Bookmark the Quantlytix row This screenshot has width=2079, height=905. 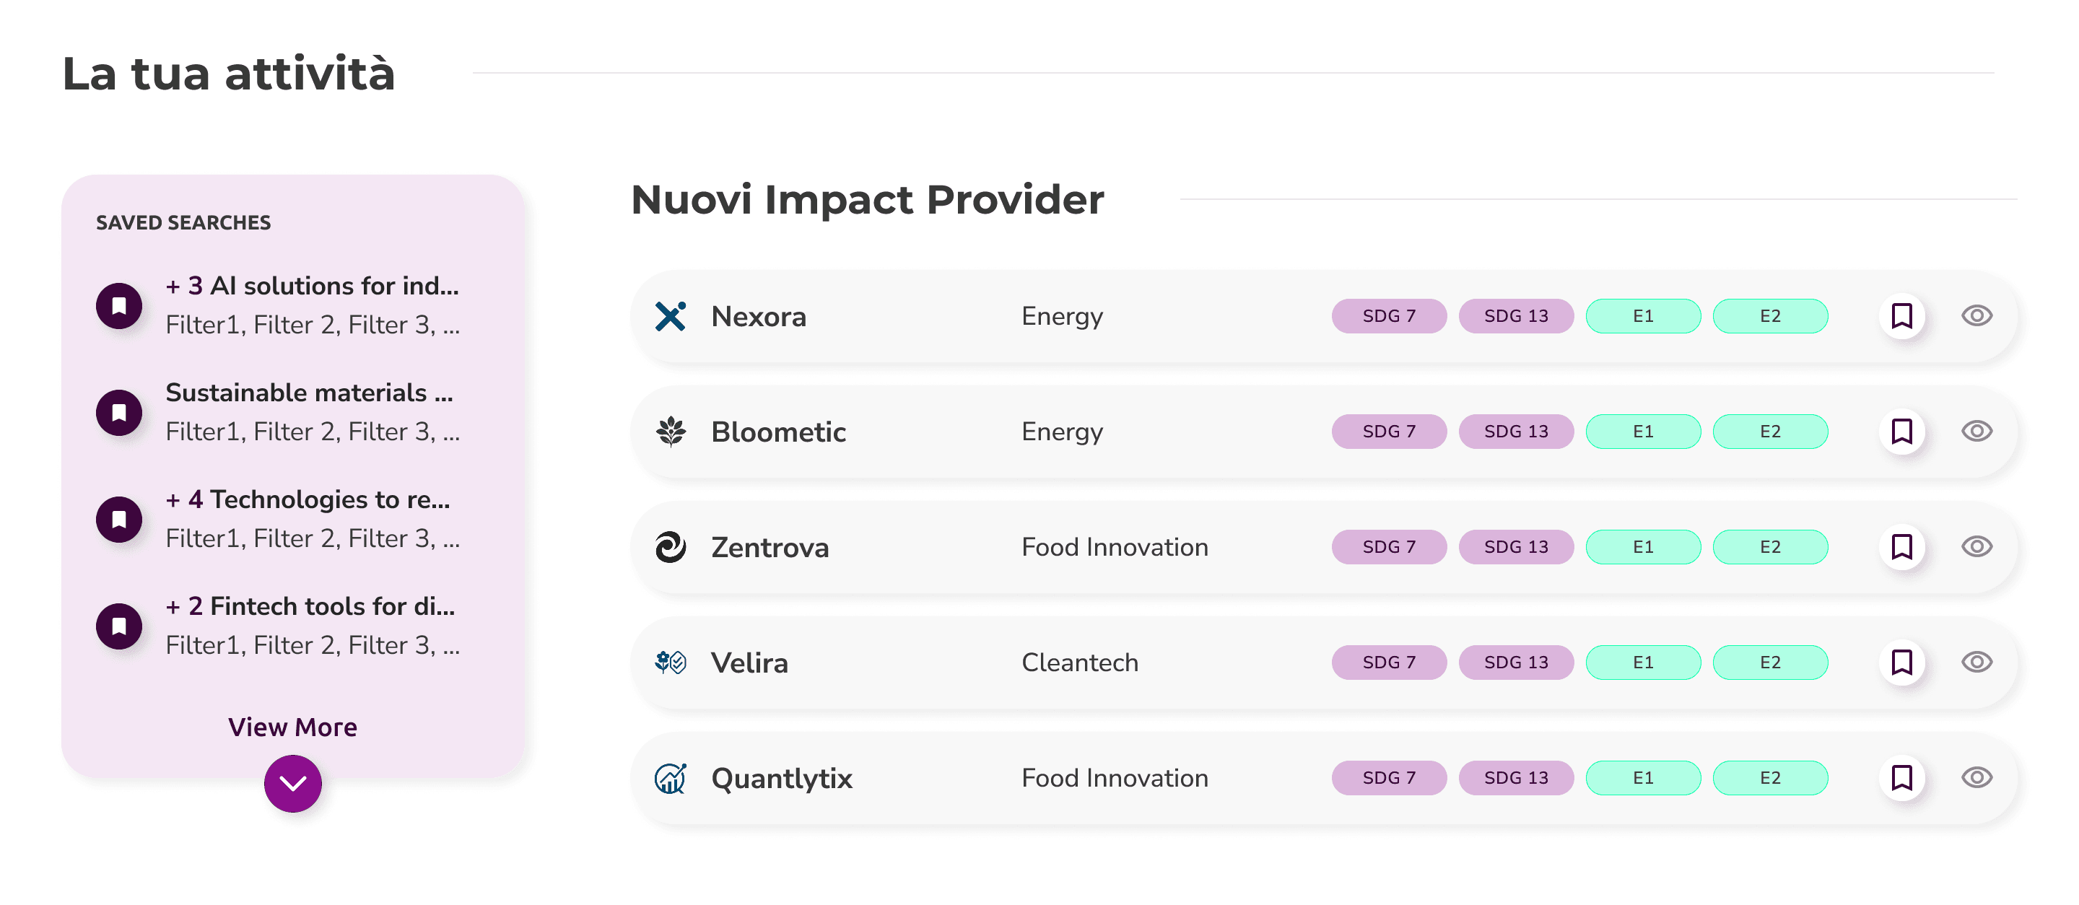(x=1901, y=777)
